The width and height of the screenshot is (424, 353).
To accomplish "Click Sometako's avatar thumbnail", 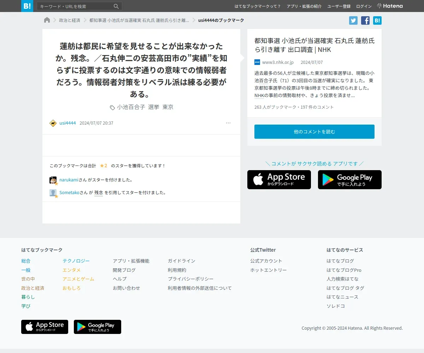I will point(53,193).
